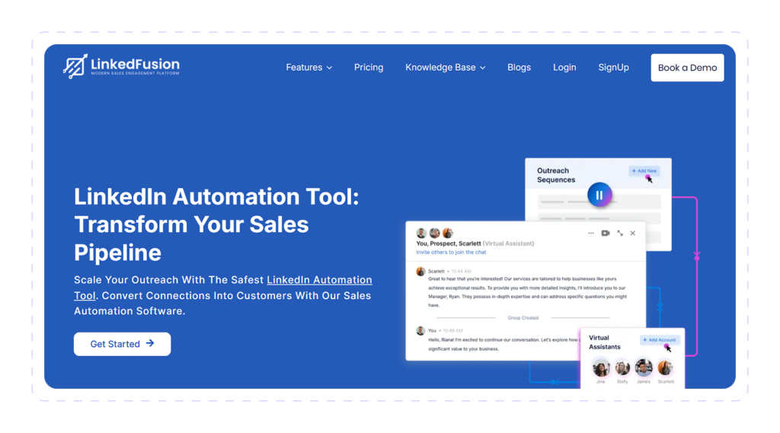Click the main headline LinkedIn Automation Tool
780x433 pixels.
(216, 224)
